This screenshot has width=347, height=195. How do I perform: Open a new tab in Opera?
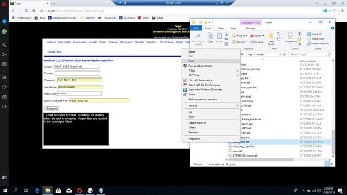(54, 3)
